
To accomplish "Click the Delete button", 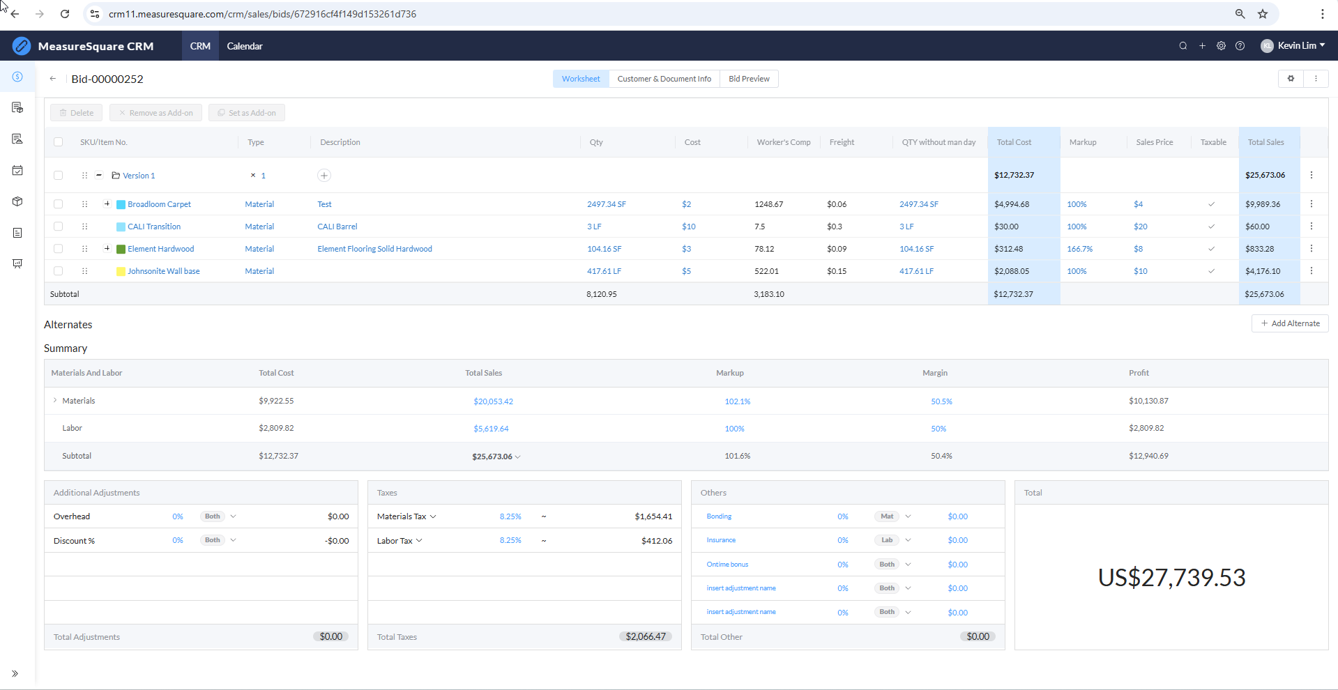I will pos(77,113).
